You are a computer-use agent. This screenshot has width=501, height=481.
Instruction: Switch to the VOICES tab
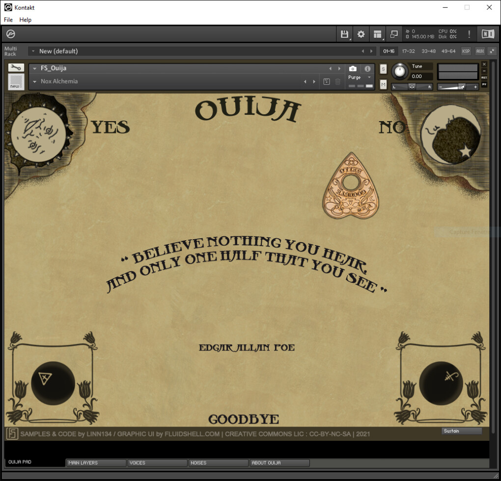click(x=157, y=463)
